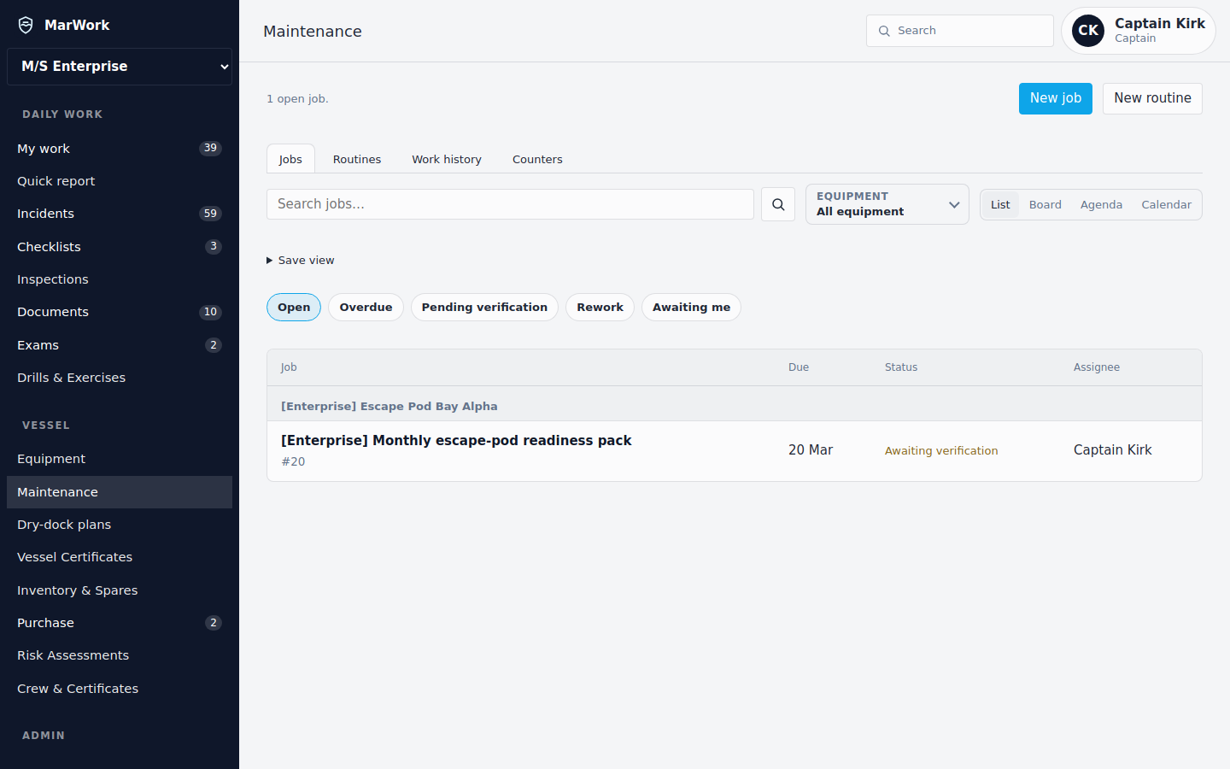Toggle the Overdue filter chip

pyautogui.click(x=366, y=308)
